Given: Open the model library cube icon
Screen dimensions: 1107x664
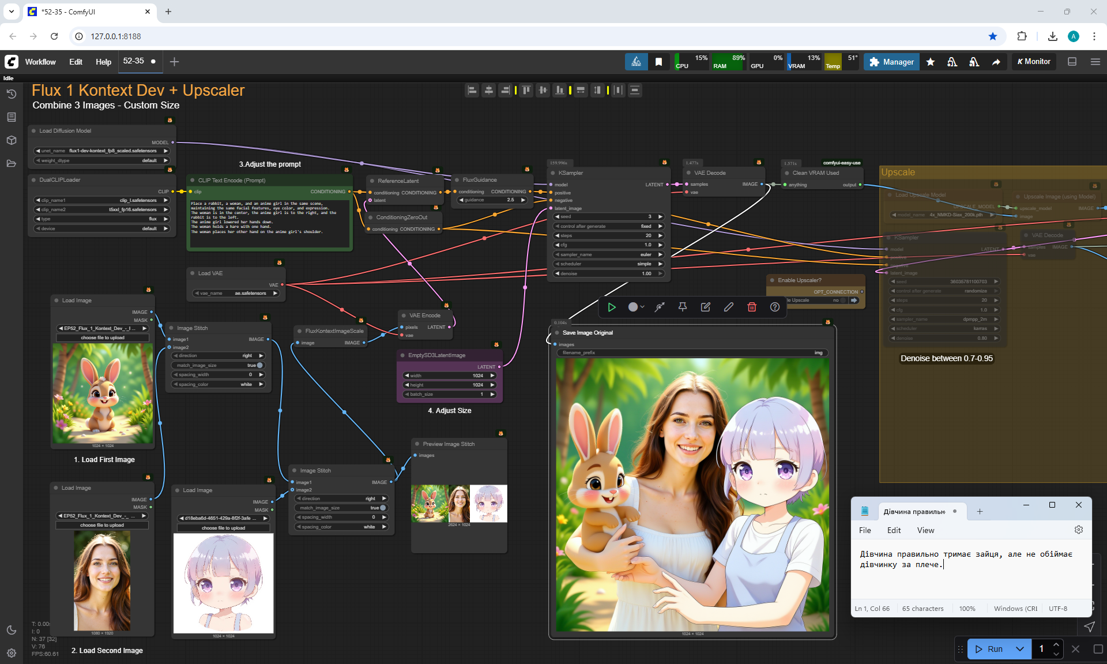Looking at the screenshot, I should coord(11,140).
